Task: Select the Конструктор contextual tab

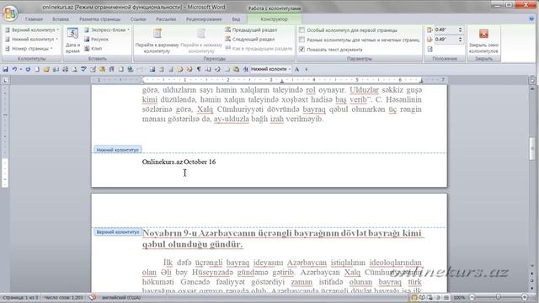Action: click(x=274, y=19)
